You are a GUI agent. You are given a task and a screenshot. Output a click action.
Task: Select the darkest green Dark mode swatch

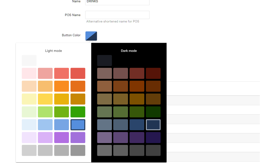pos(153,112)
